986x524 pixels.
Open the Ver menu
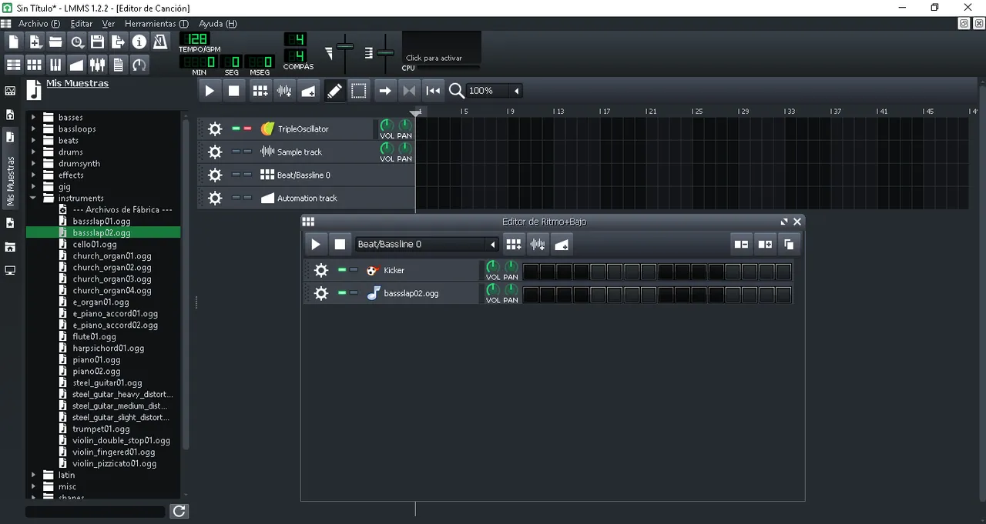[x=109, y=24]
